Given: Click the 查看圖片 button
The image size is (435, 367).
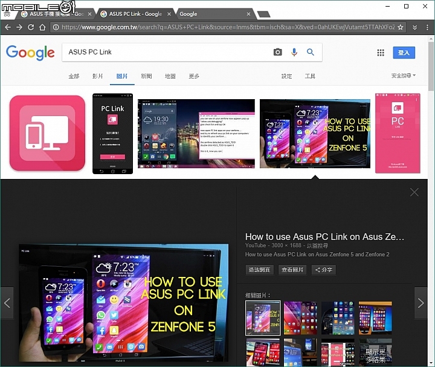Looking at the screenshot, I should [292, 270].
